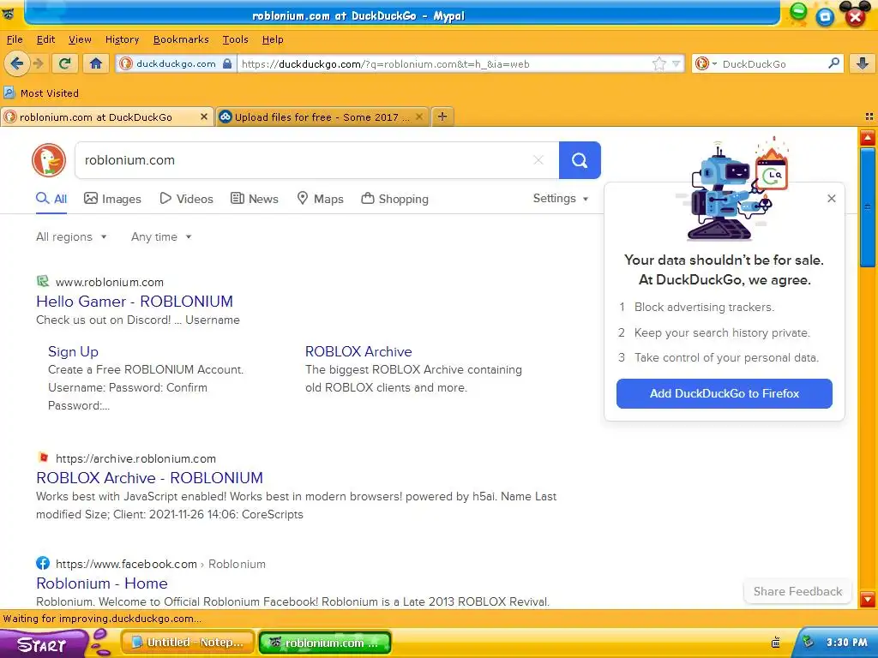Reload the current page
The height and width of the screenshot is (658, 878).
coord(65,63)
